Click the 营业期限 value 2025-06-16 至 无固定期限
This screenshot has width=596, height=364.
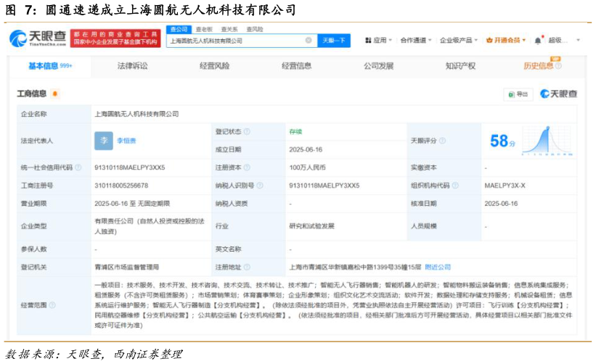(x=132, y=204)
